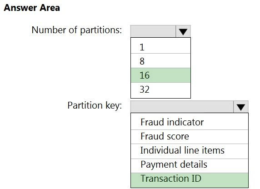Choose the highlighted 16 option

point(160,75)
